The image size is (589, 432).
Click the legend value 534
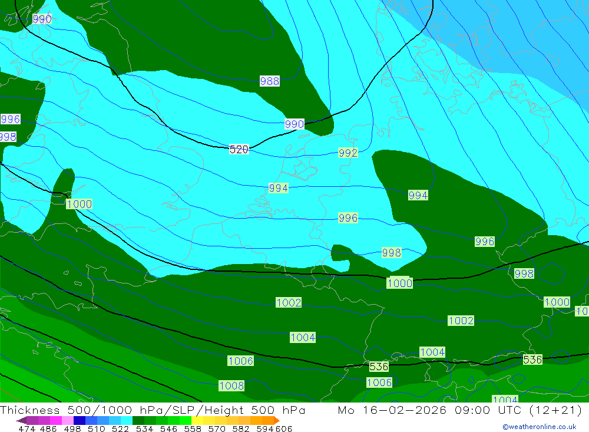(x=144, y=429)
